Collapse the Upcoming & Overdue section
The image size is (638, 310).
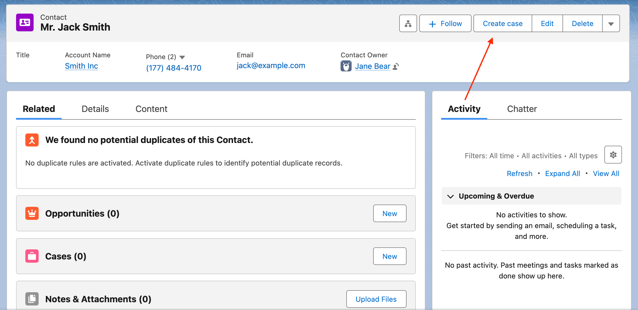tap(451, 196)
